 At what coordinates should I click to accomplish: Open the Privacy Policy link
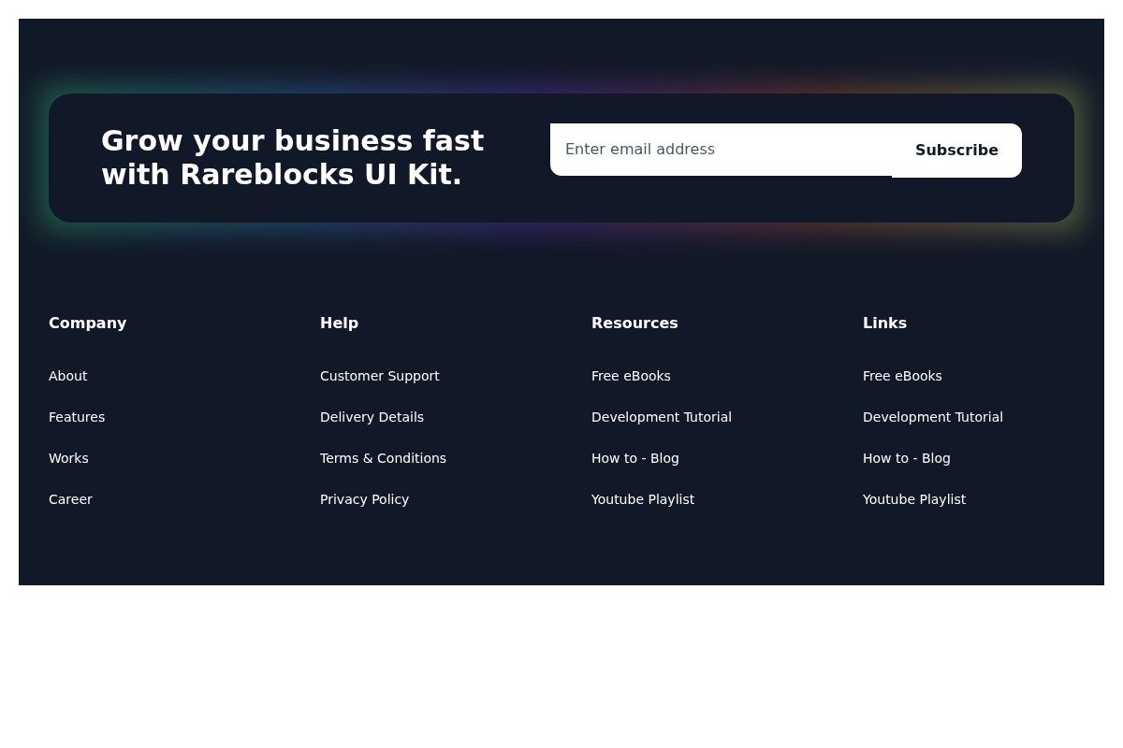click(364, 499)
